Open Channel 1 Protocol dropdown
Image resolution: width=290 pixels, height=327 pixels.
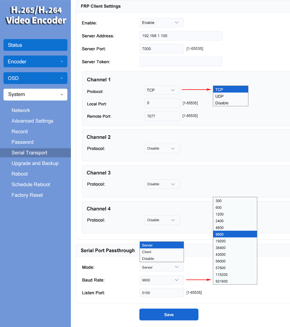pos(162,90)
